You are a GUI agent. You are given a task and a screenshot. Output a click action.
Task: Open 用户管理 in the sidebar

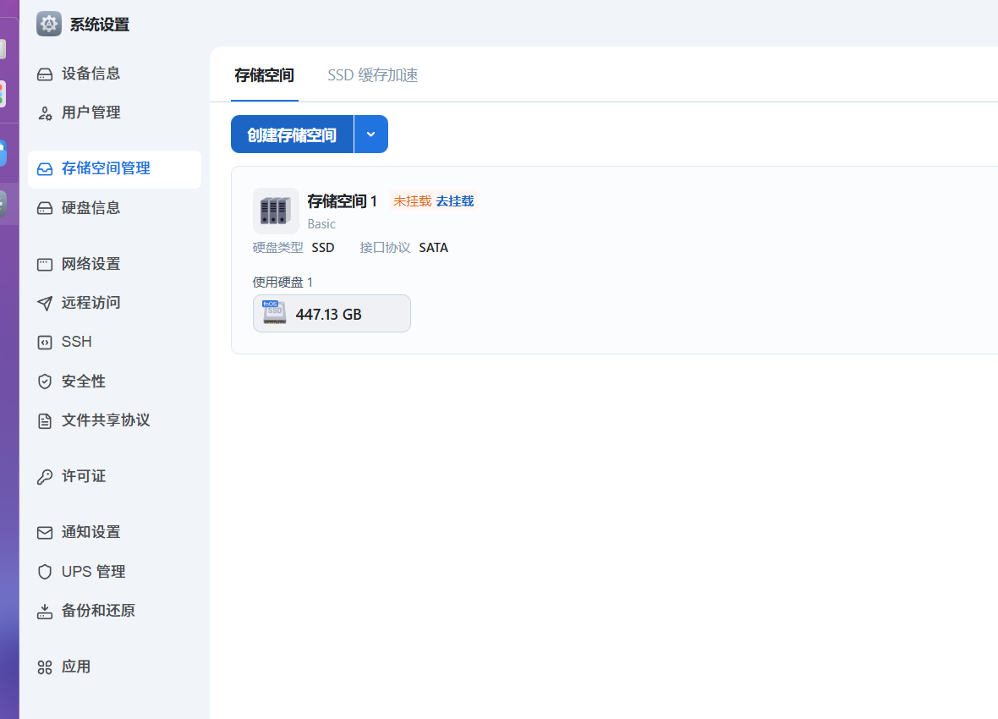[x=114, y=113]
